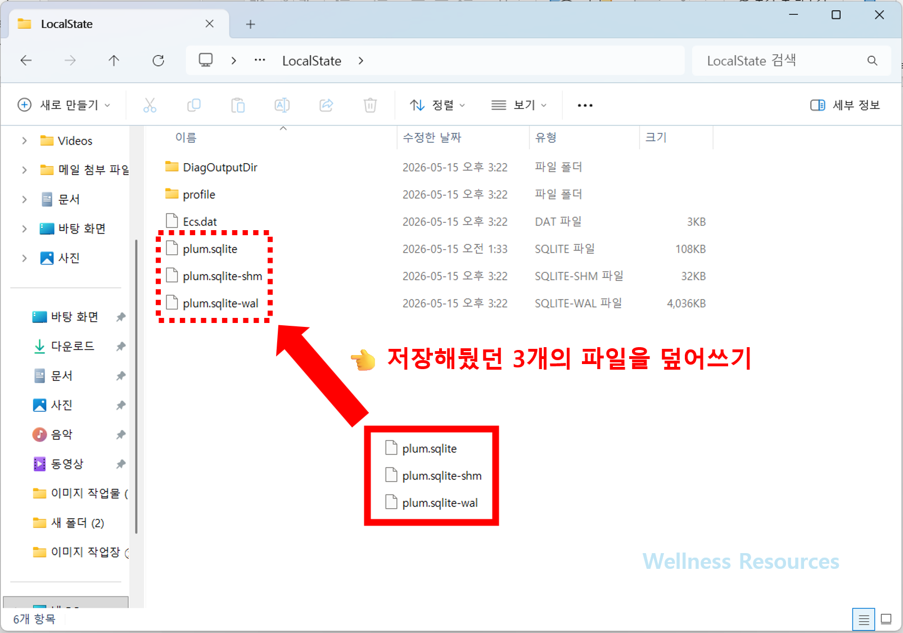Image resolution: width=903 pixels, height=633 pixels.
Task: Expand the 문서 tree node
Action: 24,199
